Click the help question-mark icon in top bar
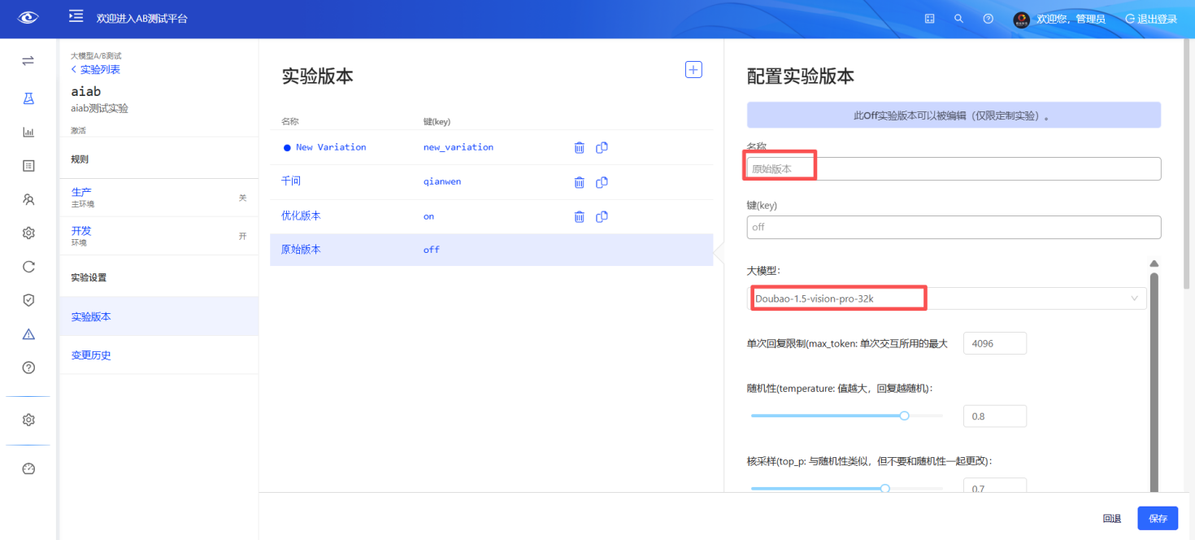1195x540 pixels. pos(988,17)
